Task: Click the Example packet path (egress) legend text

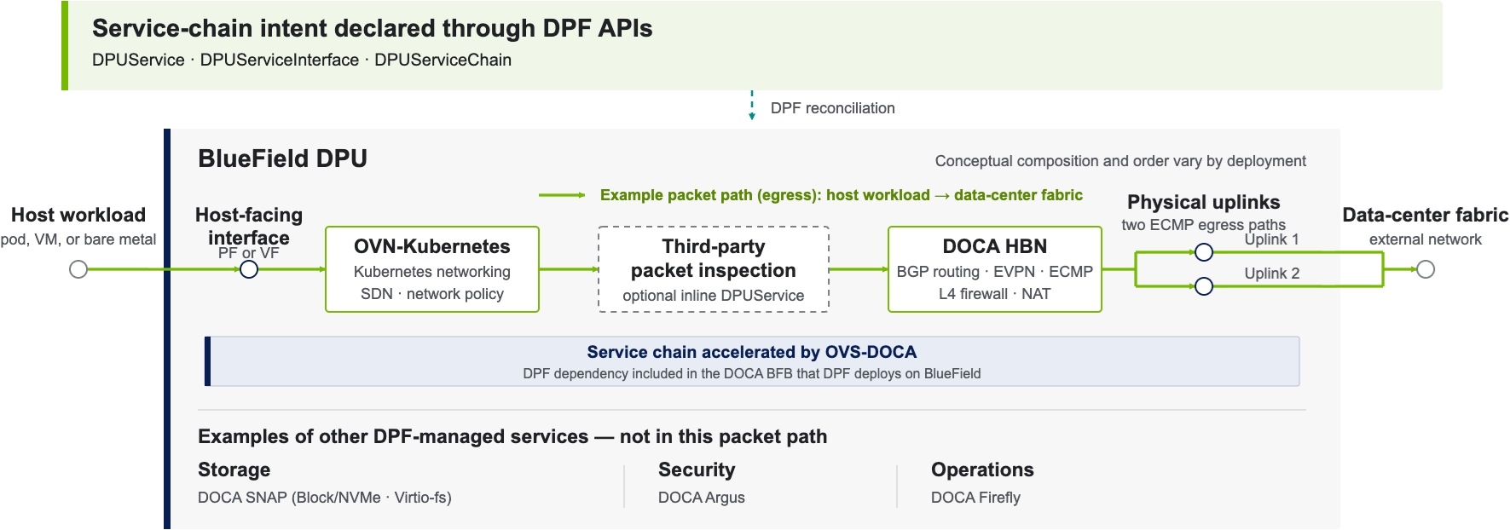Action: point(842,195)
